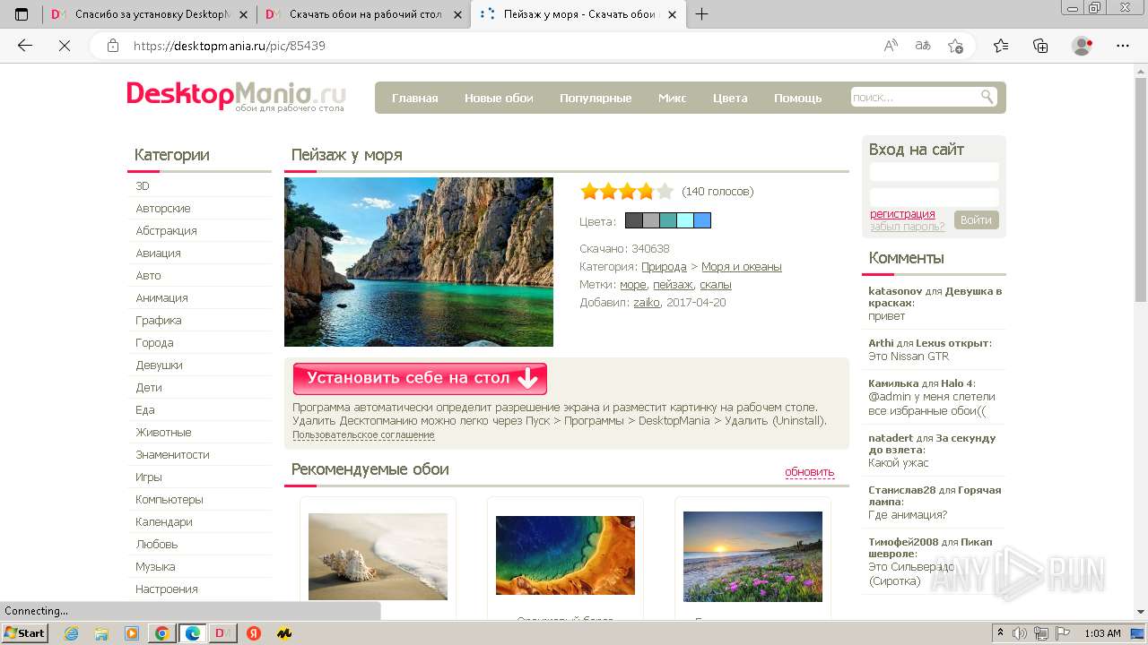Select the dark gray color swatch
1148x645 pixels.
pos(633,220)
